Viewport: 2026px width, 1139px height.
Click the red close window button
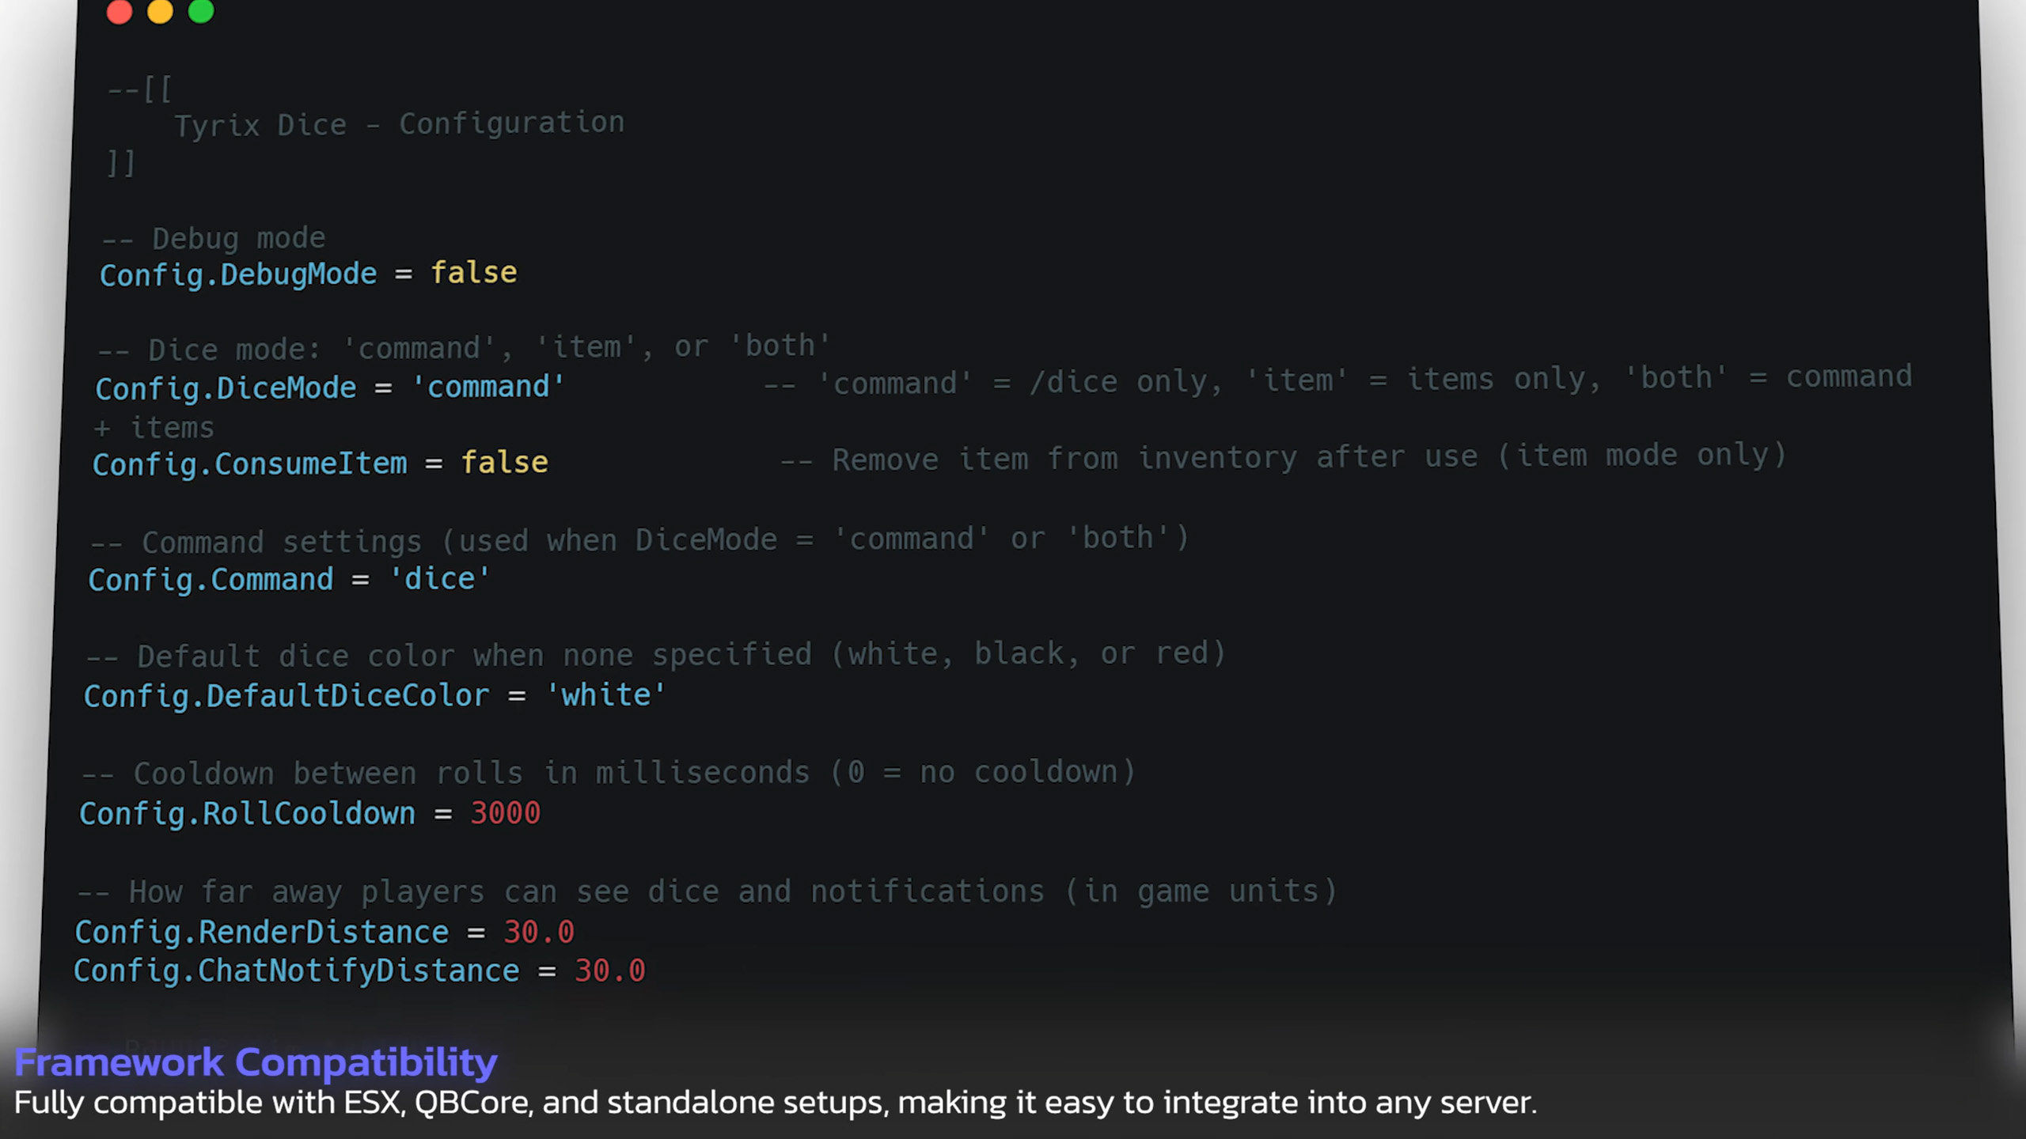pos(119,12)
